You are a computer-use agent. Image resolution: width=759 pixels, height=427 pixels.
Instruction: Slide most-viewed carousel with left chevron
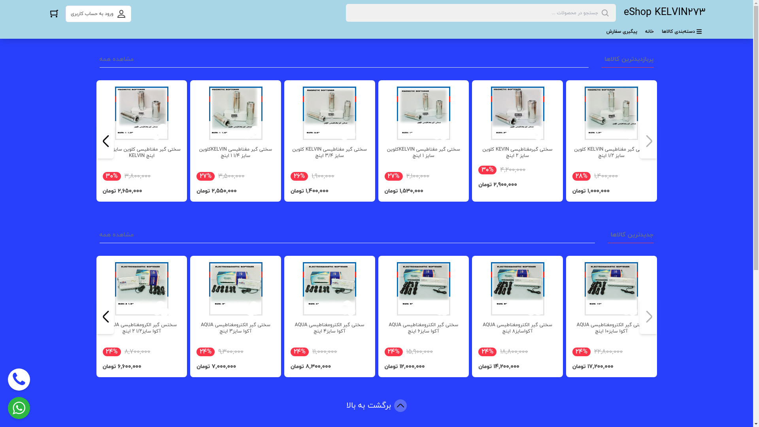[x=106, y=141]
